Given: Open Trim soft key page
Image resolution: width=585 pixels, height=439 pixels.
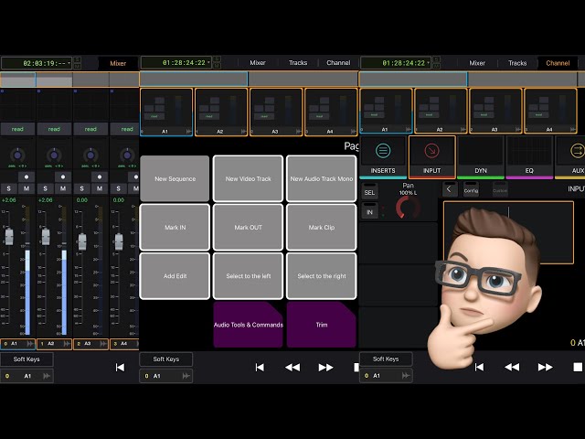Looking at the screenshot, I should click(321, 325).
